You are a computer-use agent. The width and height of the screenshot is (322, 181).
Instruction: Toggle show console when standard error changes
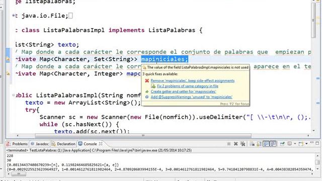(x=273, y=144)
